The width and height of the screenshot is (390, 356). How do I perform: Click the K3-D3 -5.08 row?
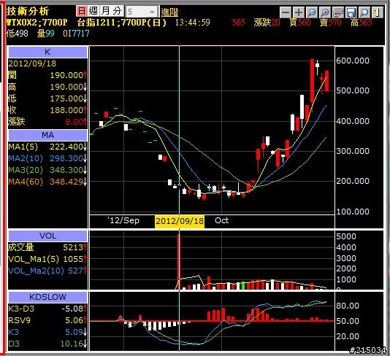[x=47, y=309]
